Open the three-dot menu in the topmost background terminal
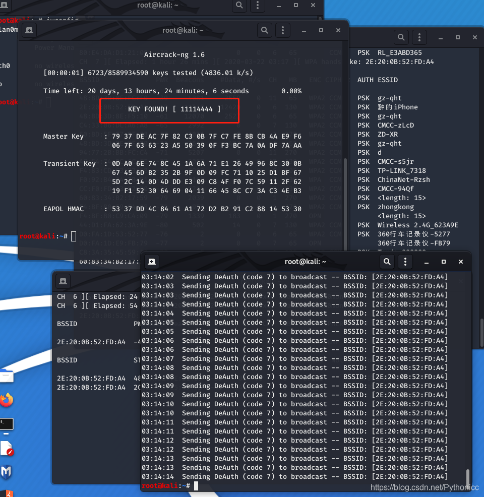This screenshot has width=484, height=497. 257,6
